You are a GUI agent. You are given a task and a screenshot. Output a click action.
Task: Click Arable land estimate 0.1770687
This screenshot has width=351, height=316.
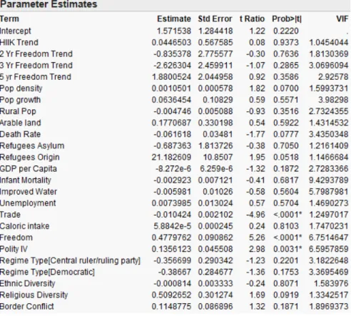[171, 123]
